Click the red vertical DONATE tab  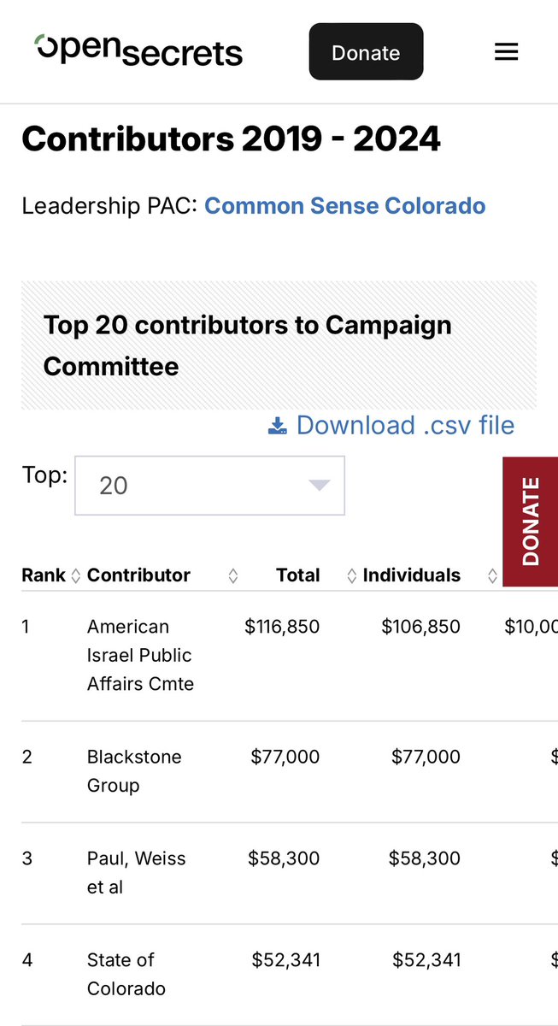click(531, 522)
